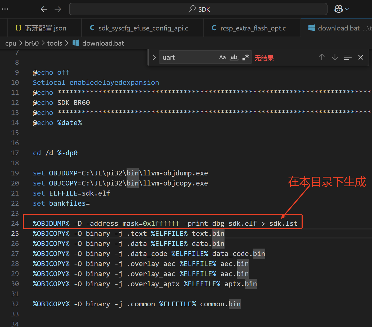Click 'SDK BR60' text on line 12
372x327 pixels.
(74, 103)
